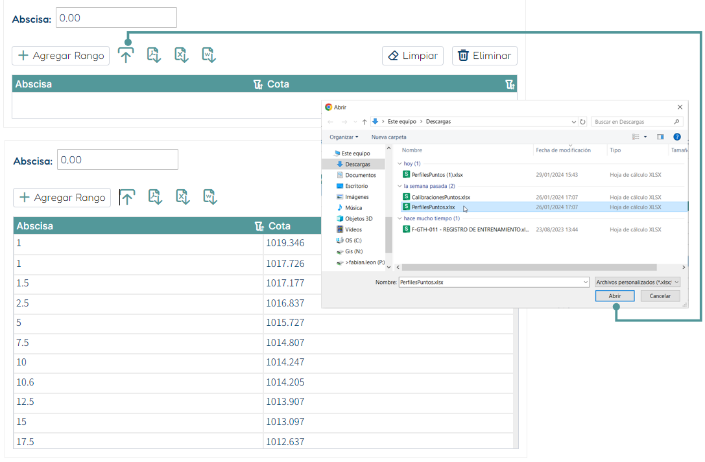Toggle the preview pane icon

coord(660,137)
